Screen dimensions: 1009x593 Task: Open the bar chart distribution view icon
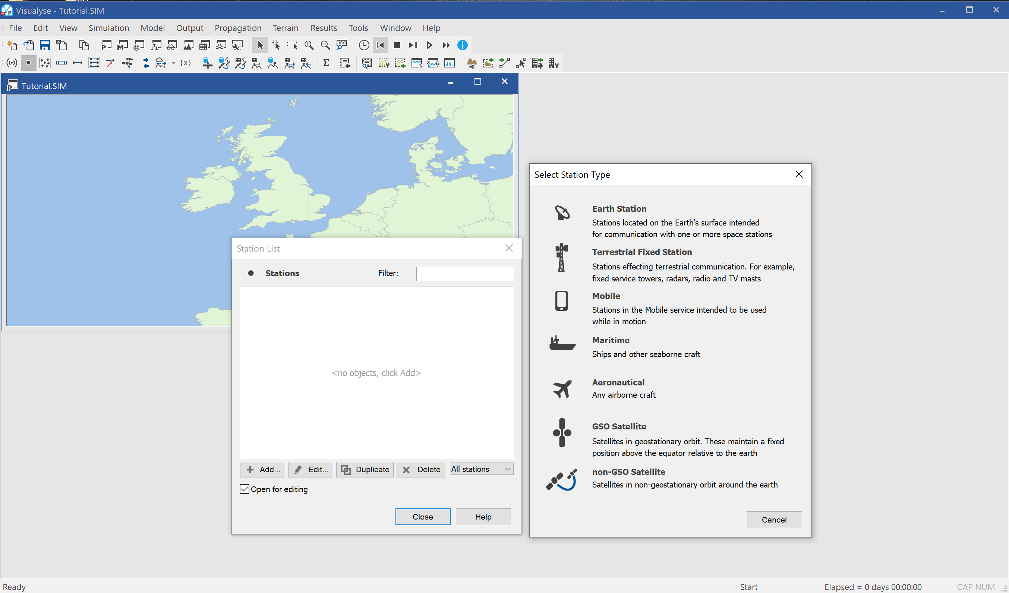449,63
